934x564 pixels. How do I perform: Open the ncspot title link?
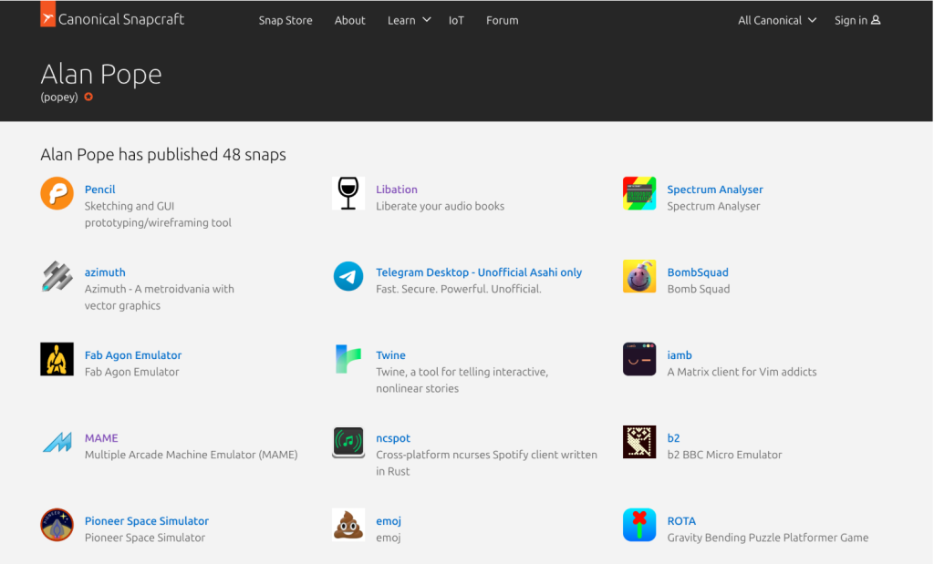coord(393,438)
